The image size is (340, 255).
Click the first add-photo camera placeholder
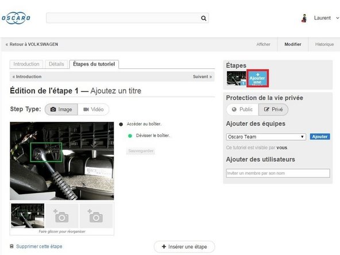click(x=62, y=216)
